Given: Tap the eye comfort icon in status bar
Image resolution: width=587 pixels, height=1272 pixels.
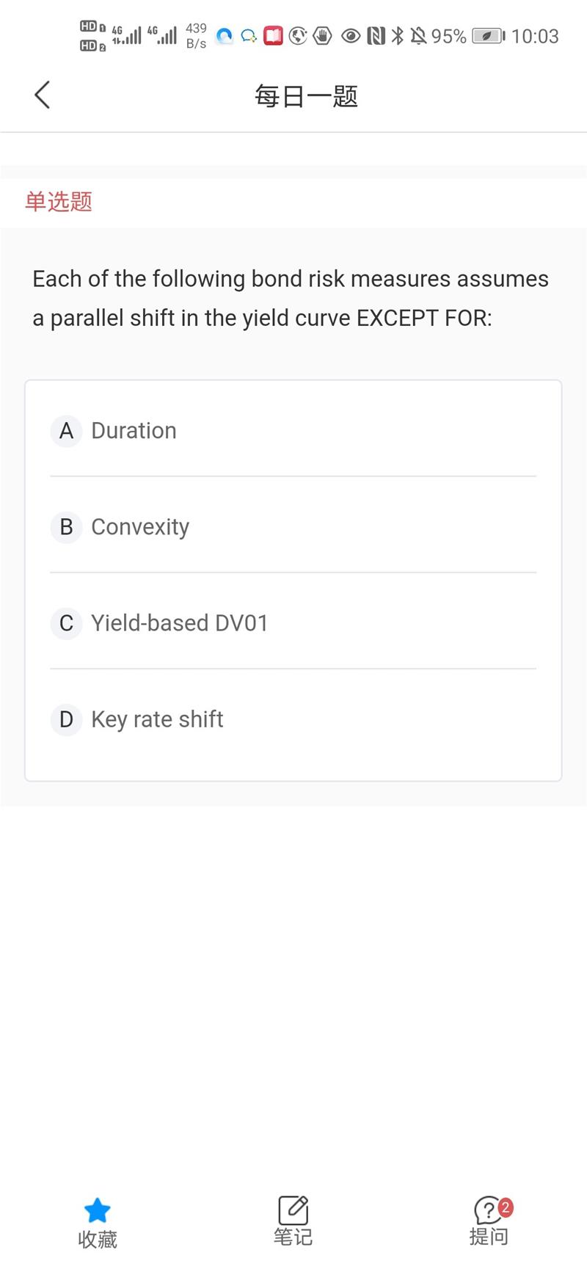Looking at the screenshot, I should 351,35.
